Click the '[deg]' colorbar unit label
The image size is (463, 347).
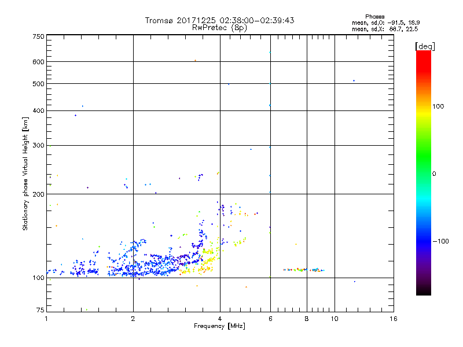[x=425, y=46]
